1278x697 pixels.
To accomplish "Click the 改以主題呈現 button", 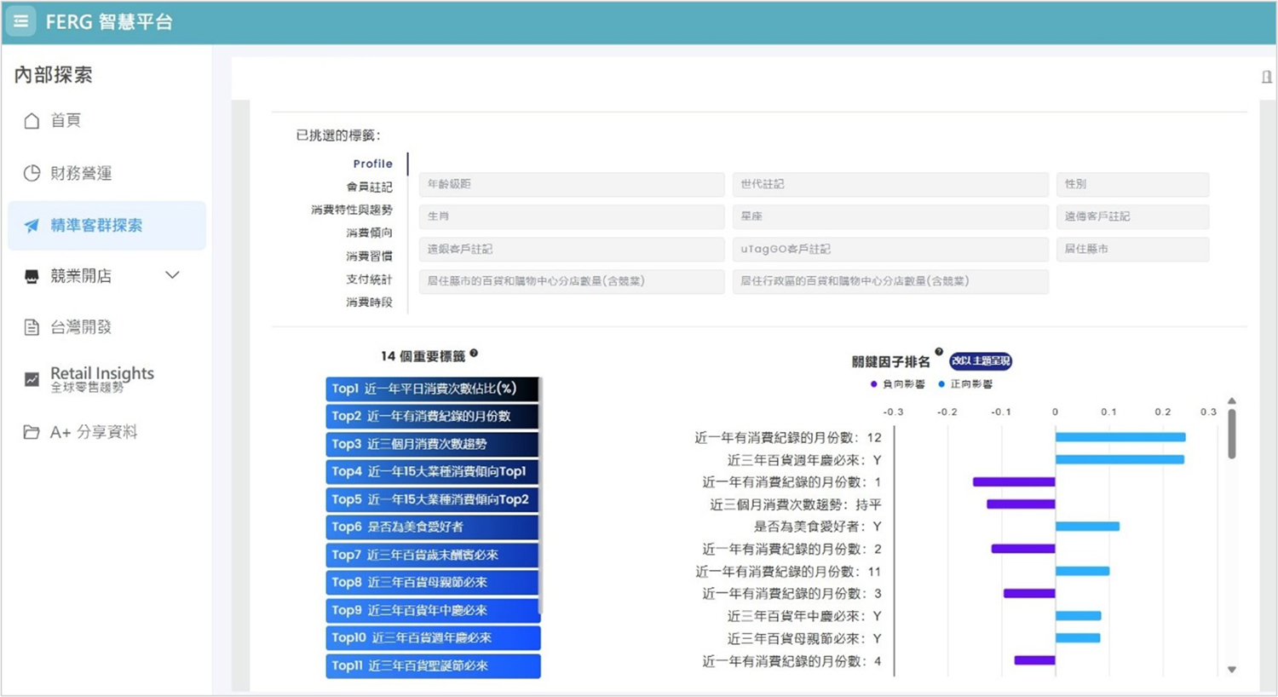I will coord(981,361).
